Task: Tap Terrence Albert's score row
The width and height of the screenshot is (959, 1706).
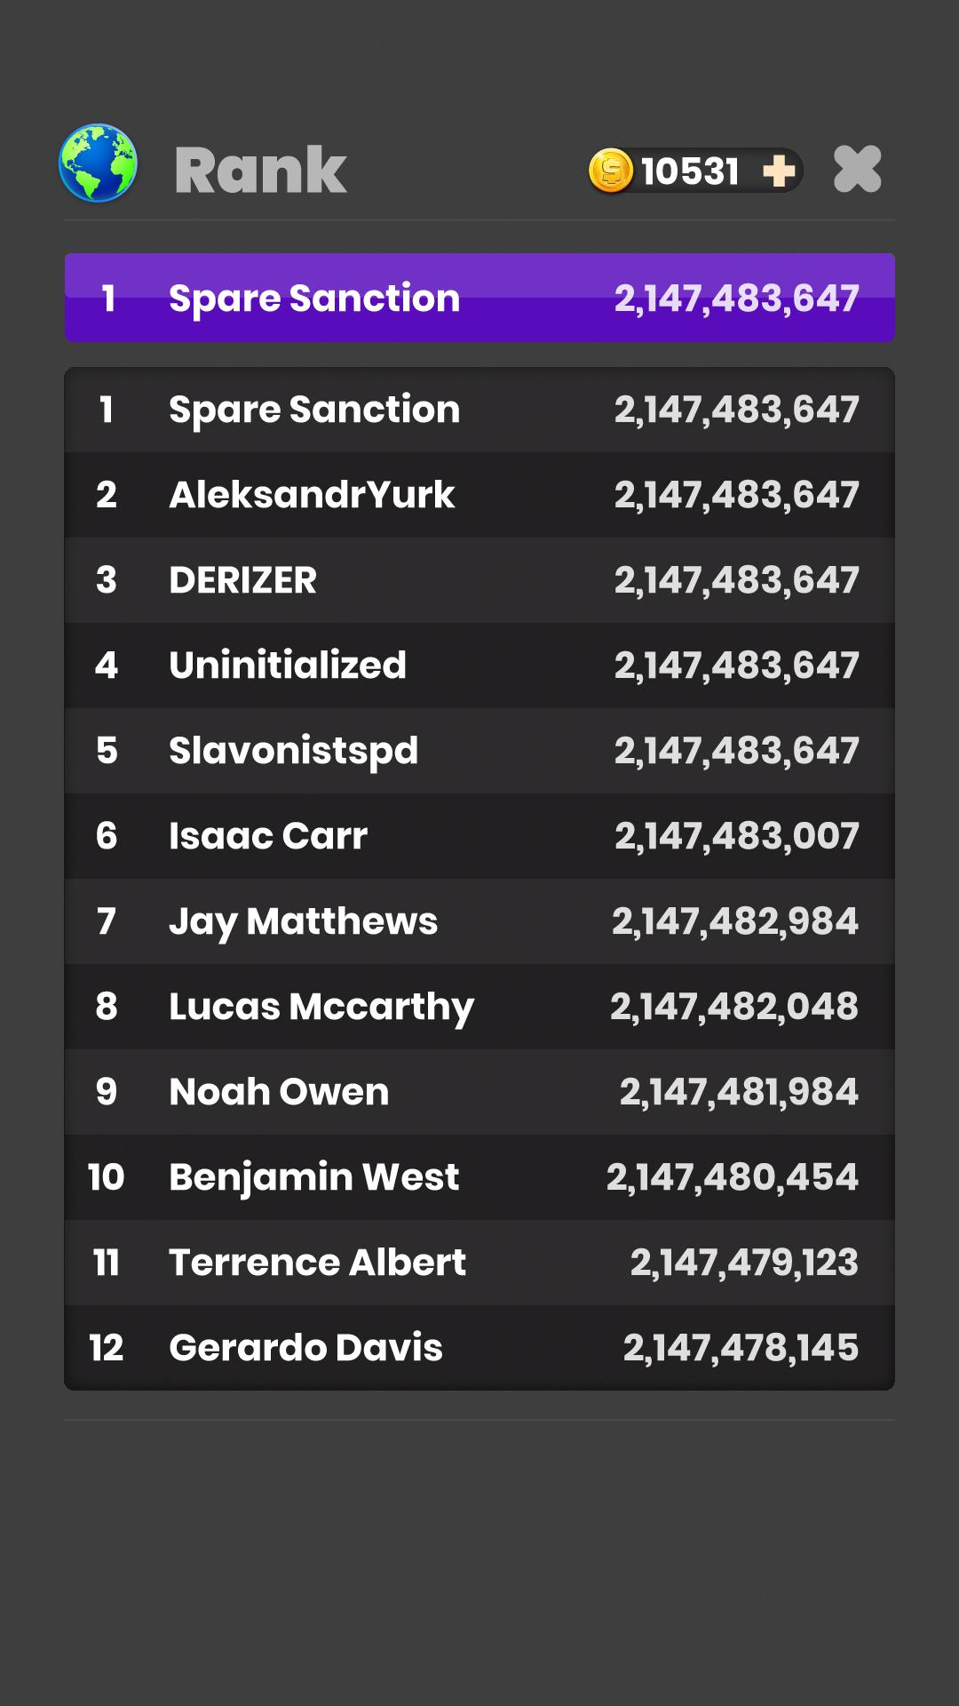Action: (479, 1263)
